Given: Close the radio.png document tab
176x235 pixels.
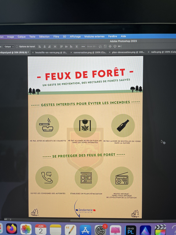Looking at the screenshot, I should [x=148, y=52].
